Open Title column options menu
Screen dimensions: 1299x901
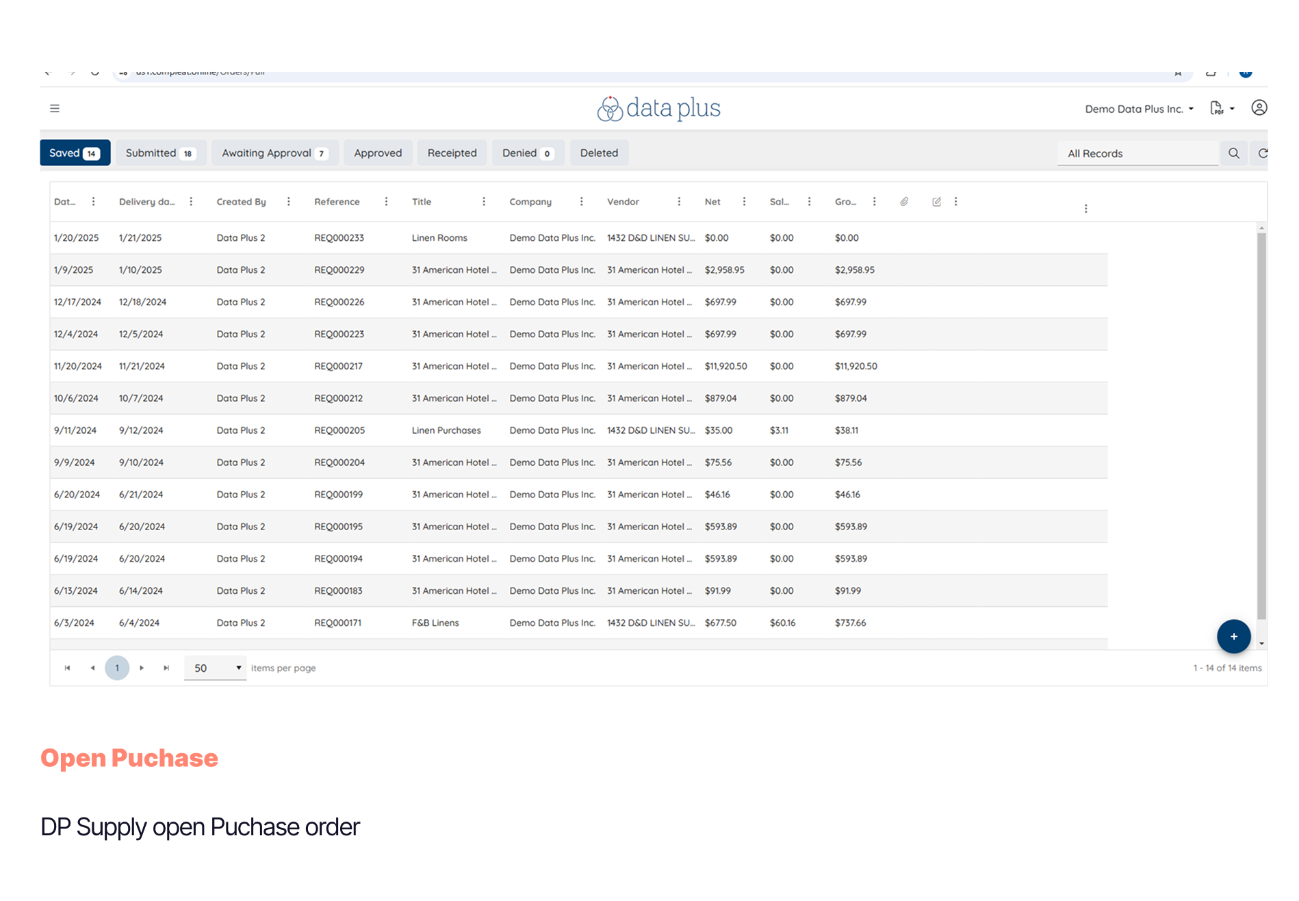click(484, 202)
